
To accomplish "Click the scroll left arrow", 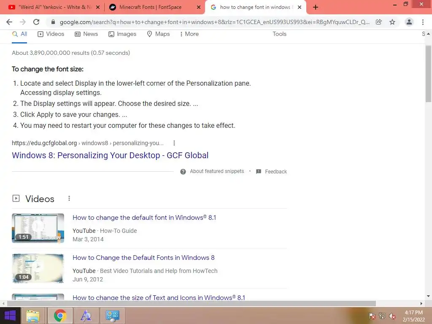I will coord(3,303).
